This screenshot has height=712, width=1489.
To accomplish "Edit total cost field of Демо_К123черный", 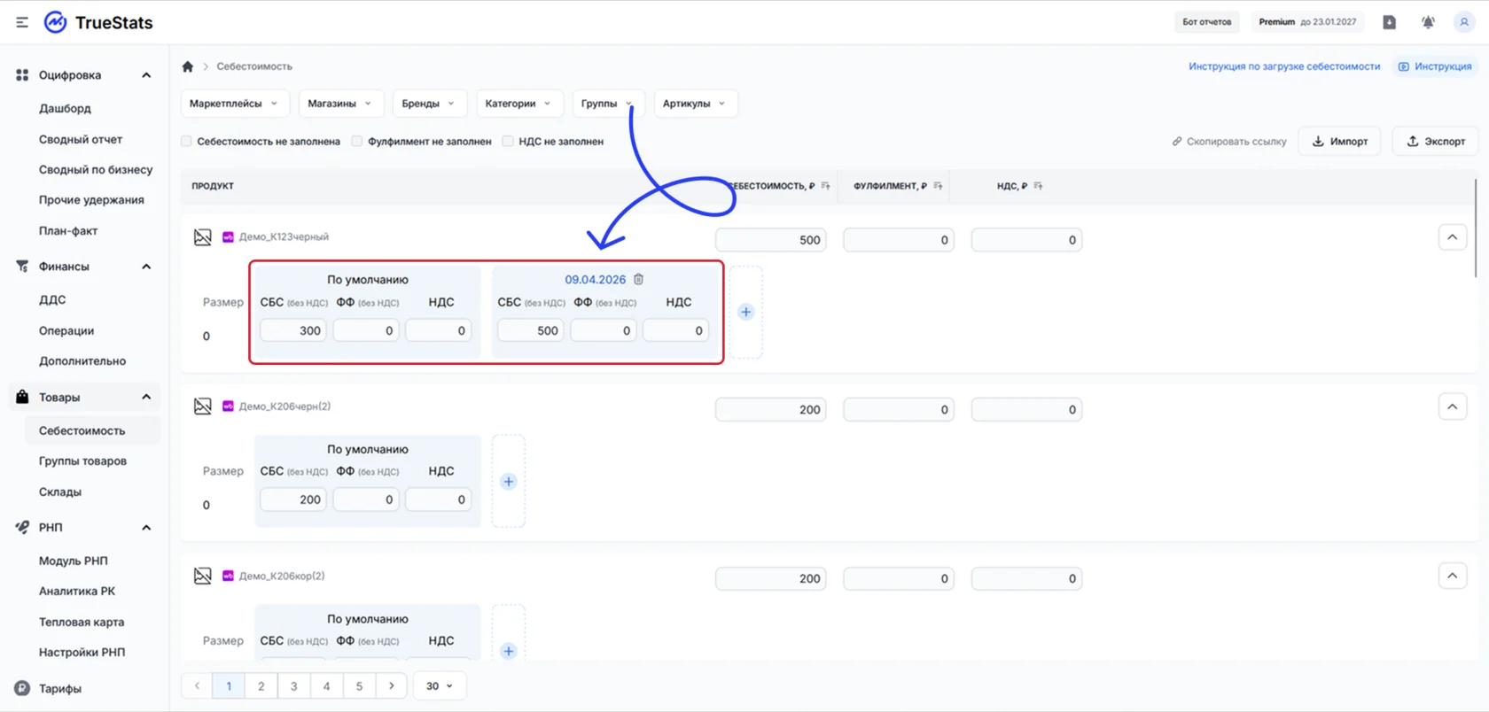I will pos(771,240).
